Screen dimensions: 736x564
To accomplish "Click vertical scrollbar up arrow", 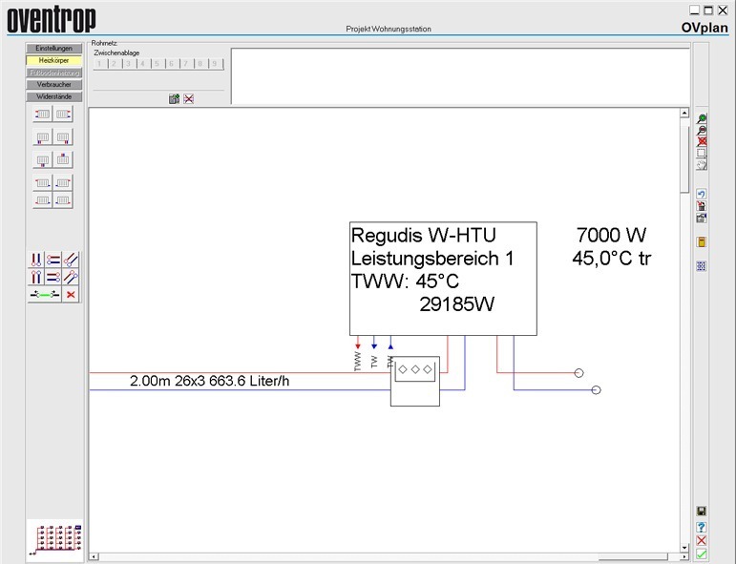I will 684,113.
